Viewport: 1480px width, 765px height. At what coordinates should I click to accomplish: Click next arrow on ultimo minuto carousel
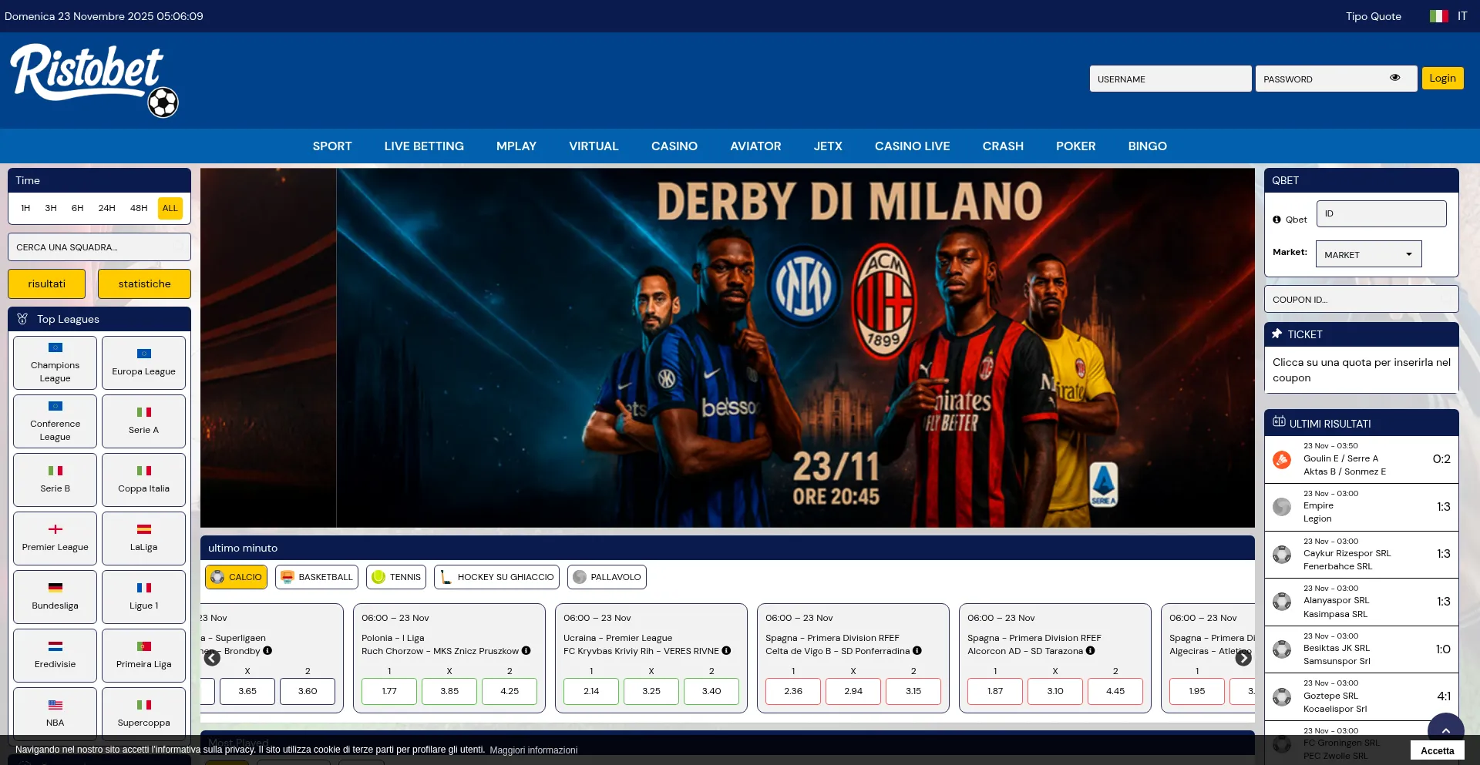pyautogui.click(x=1243, y=658)
